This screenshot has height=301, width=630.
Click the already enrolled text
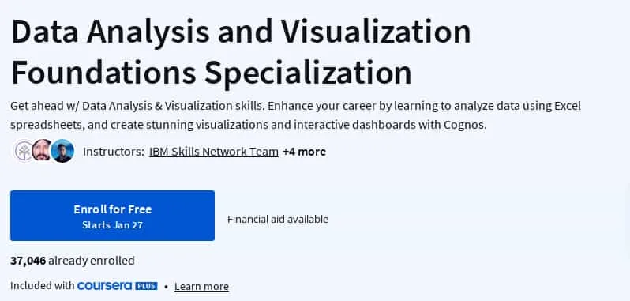(92, 261)
